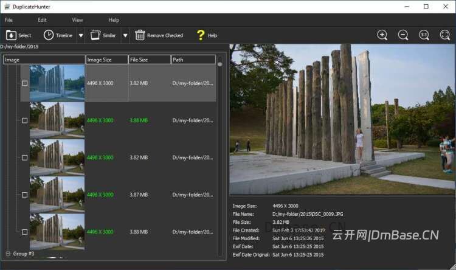This screenshot has width=456, height=270.
Task: Click the large preview image of pillars
Action: point(342,119)
